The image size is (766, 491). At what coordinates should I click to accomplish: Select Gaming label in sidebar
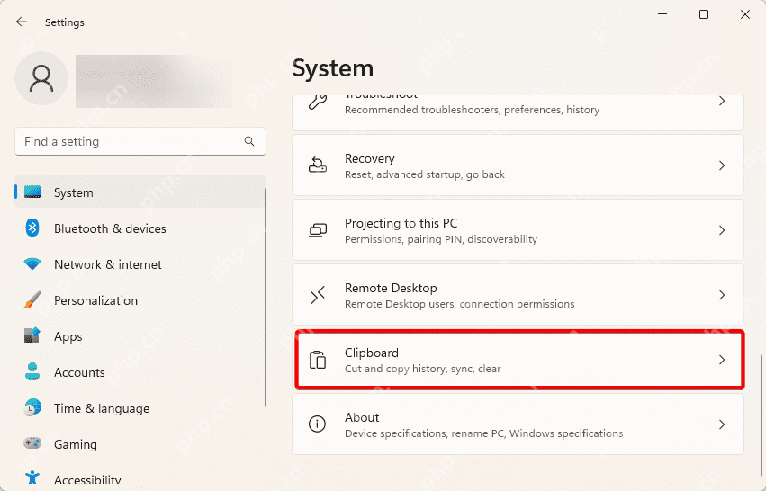point(76,444)
